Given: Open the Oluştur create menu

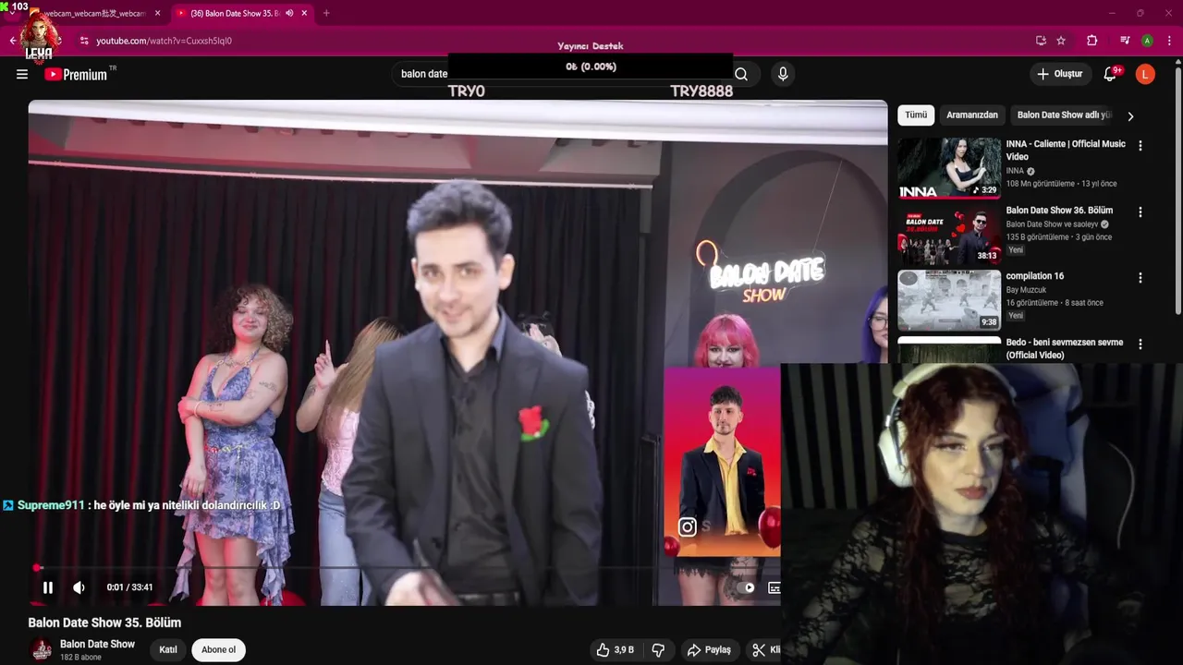Looking at the screenshot, I should [x=1059, y=74].
